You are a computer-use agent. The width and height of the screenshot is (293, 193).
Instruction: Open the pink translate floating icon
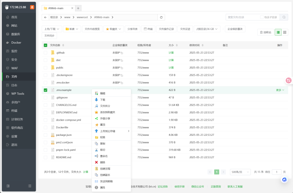289,80
